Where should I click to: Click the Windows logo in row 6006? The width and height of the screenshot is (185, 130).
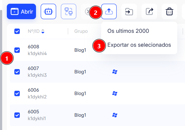click(115, 93)
